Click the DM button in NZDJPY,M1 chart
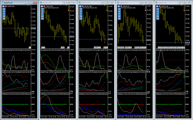Image resolution: width=193 pixels, height=120 pixels. pos(4,16)
